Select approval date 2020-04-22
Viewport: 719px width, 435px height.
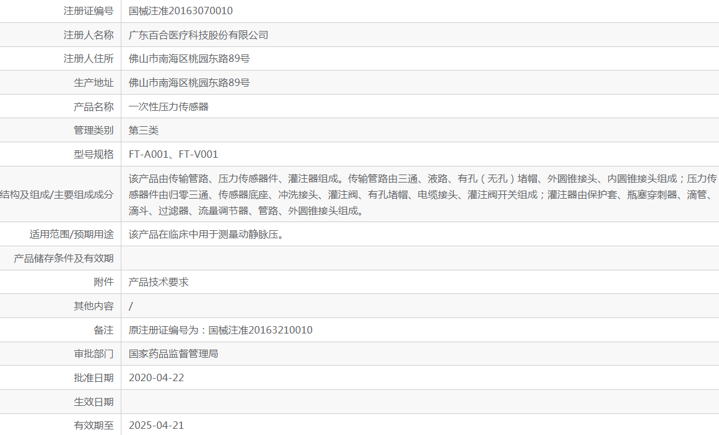pyautogui.click(x=156, y=377)
